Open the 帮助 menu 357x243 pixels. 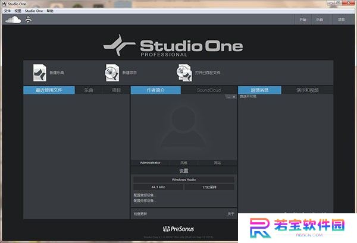50,11
